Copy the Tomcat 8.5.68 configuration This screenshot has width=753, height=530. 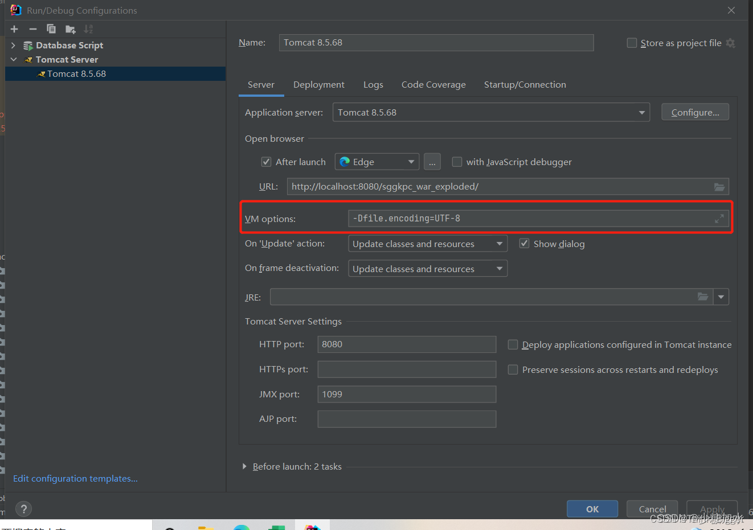click(51, 28)
